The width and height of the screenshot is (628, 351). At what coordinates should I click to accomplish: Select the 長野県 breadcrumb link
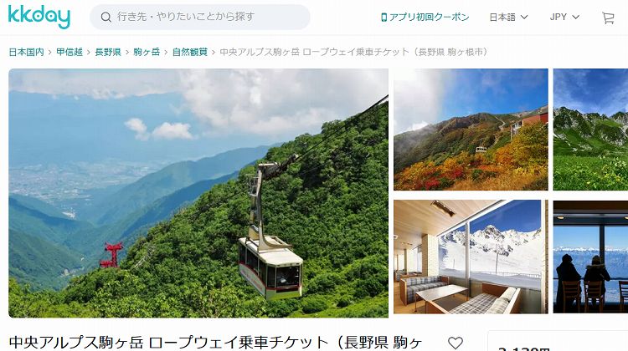tap(108, 52)
